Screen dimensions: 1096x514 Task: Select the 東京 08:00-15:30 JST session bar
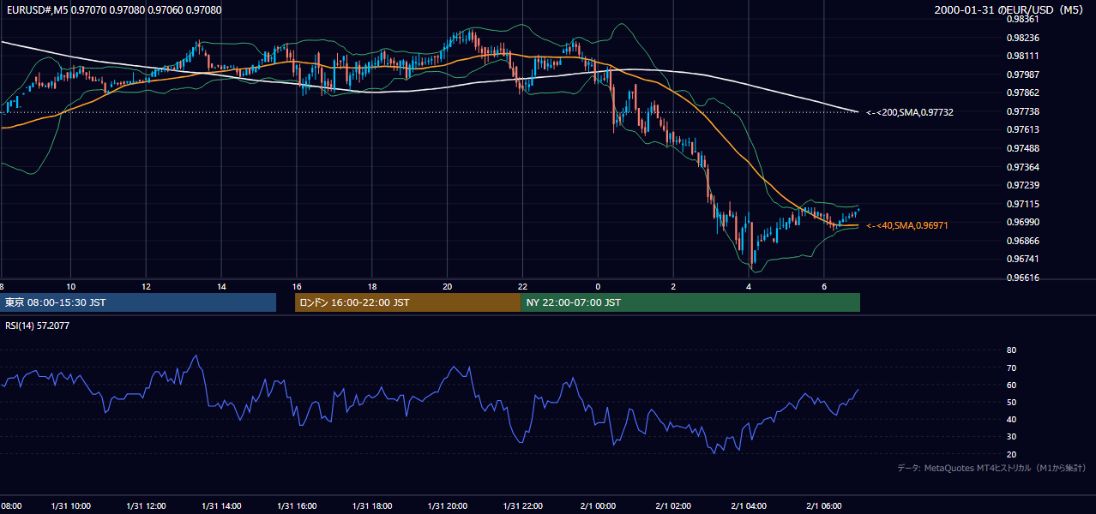138,302
